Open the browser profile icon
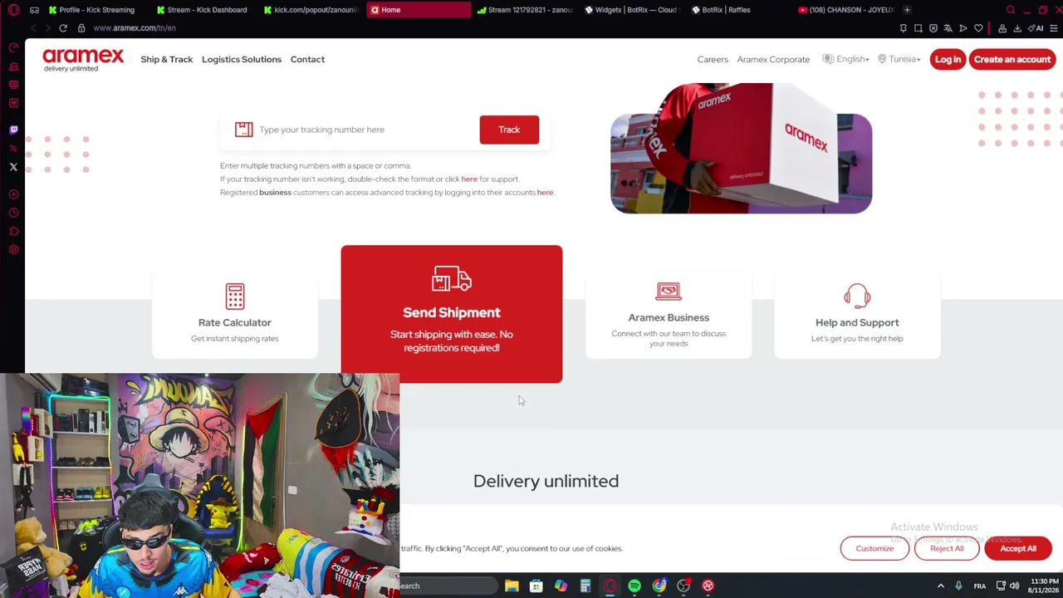 (x=1002, y=28)
